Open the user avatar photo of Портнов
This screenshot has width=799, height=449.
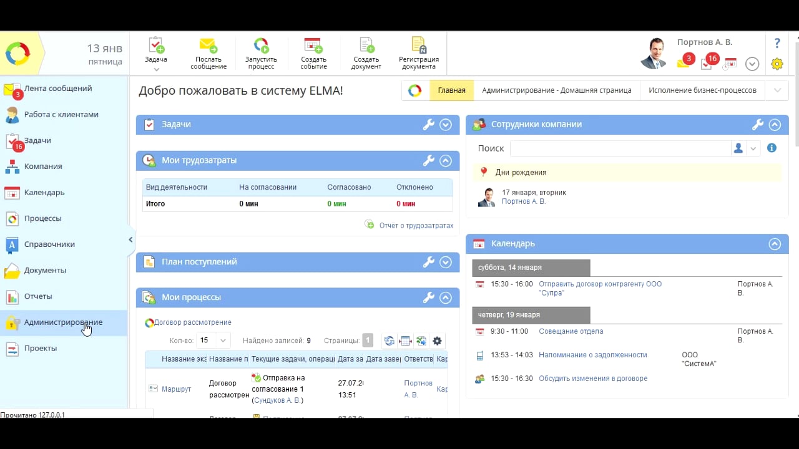point(655,54)
